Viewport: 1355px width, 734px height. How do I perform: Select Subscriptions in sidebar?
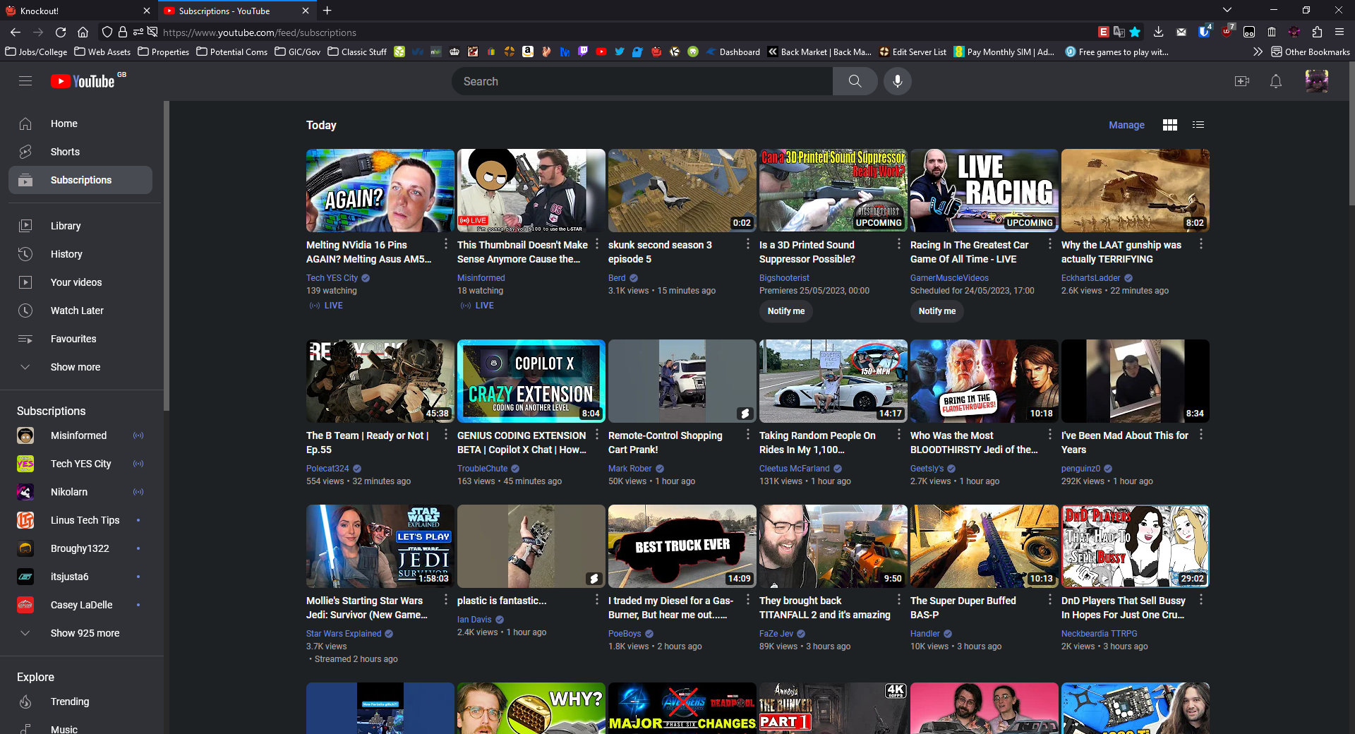tap(80, 180)
